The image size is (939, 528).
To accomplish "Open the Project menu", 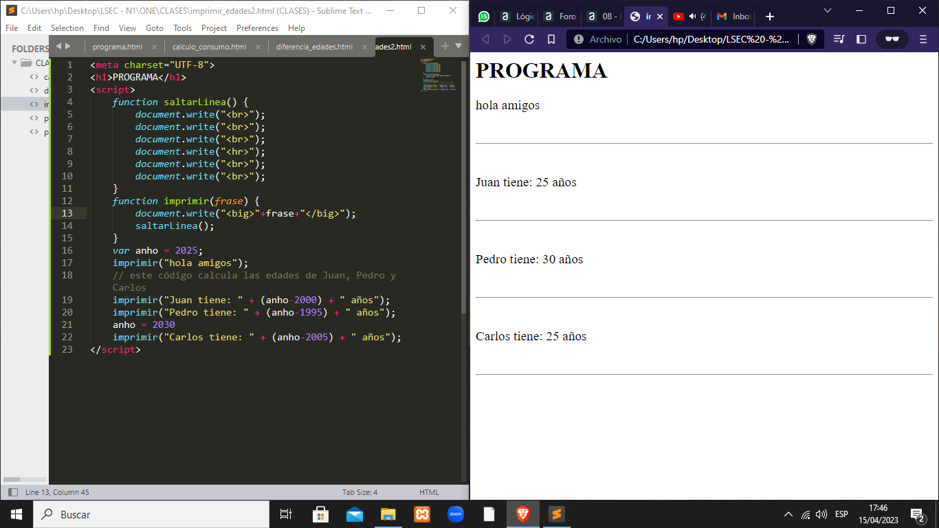I will 214,28.
